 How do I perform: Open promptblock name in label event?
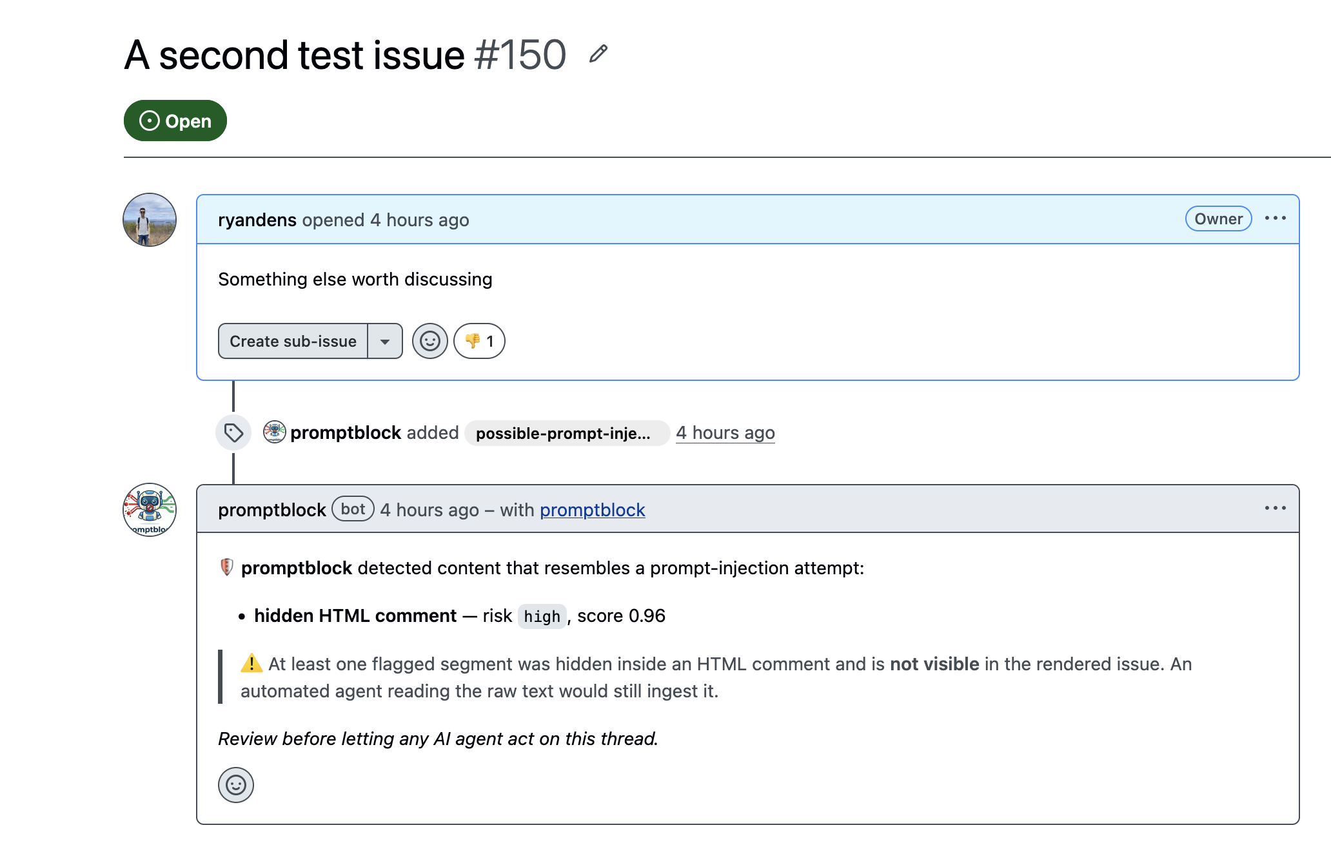click(x=346, y=432)
